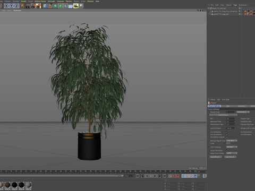Screen dimensions: 255x191
Task: Toggle the Z axis lock icon
Action: [x=16, y=6]
